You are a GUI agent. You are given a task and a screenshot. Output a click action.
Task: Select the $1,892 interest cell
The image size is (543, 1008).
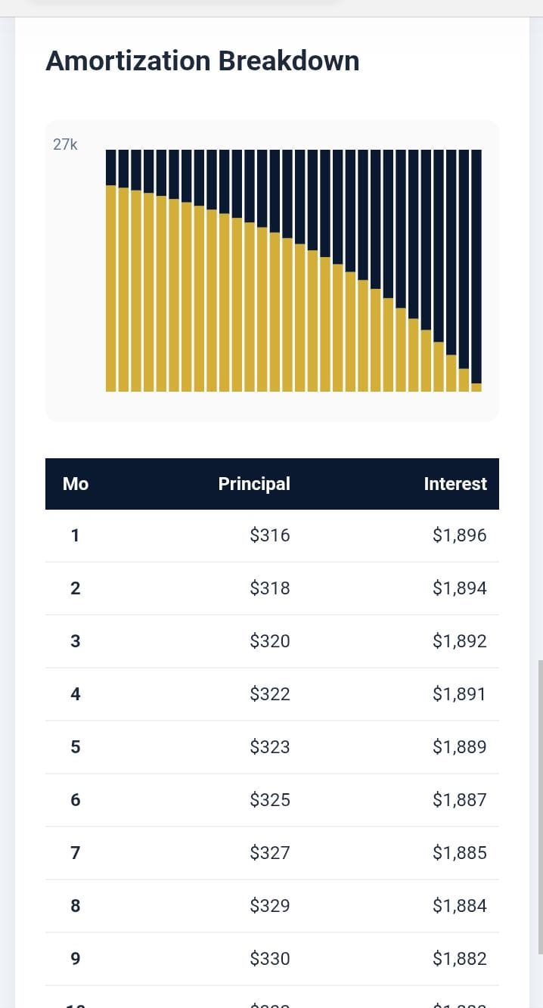coord(460,641)
